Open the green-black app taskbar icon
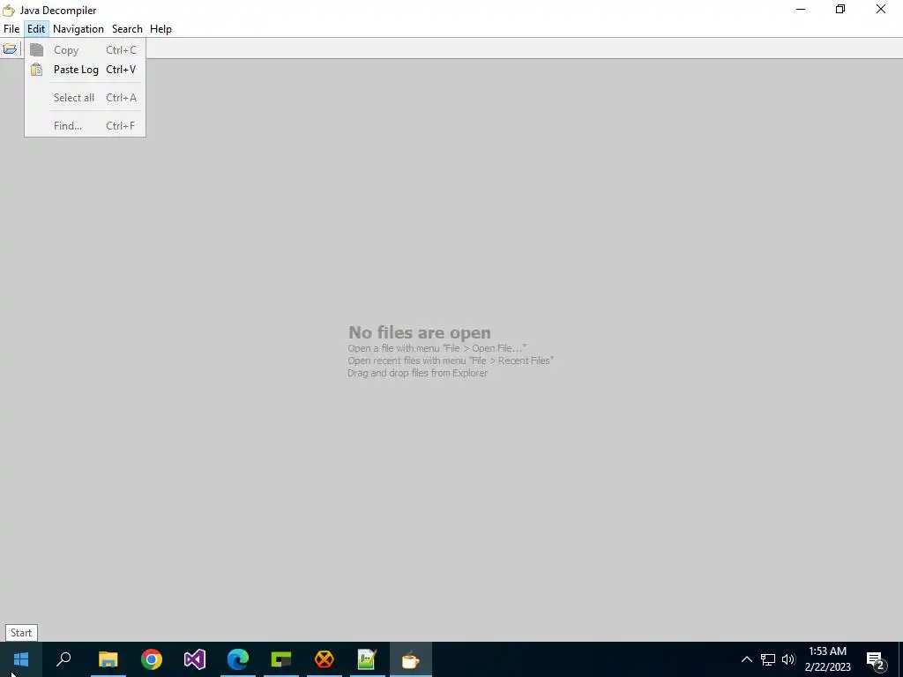 (281, 659)
